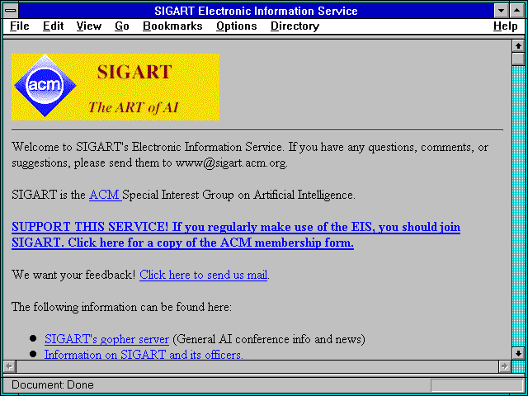Click the horizontal scrollbar right arrow
The image size is (528, 396).
(504, 366)
